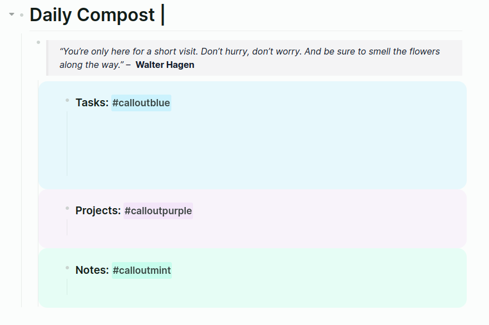Edit the Projects: heading text
Screen dimensions: 489x325
pos(98,211)
